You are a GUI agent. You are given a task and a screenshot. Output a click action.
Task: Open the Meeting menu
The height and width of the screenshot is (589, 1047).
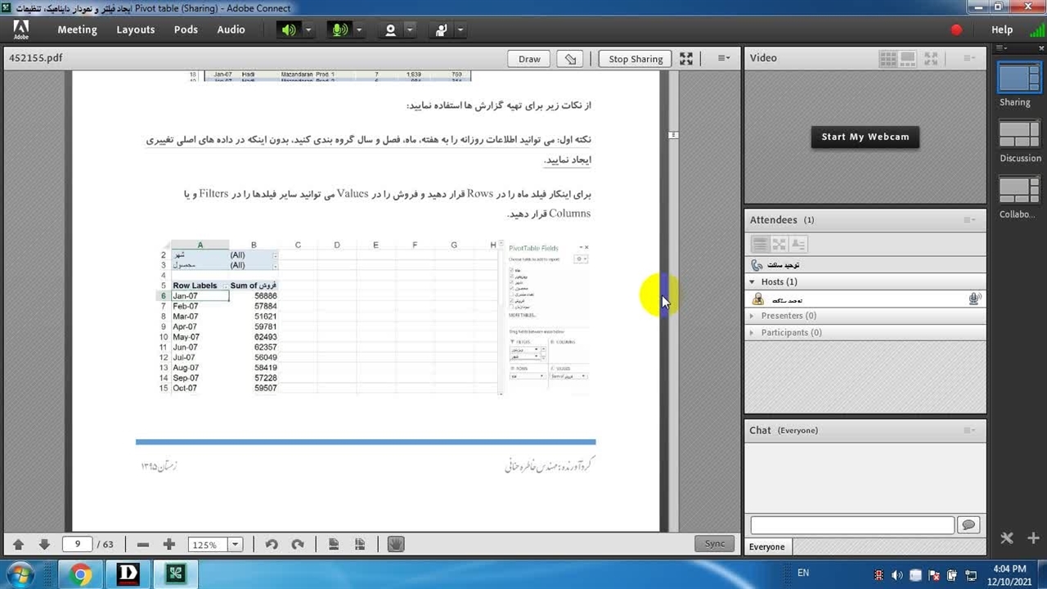(x=77, y=29)
